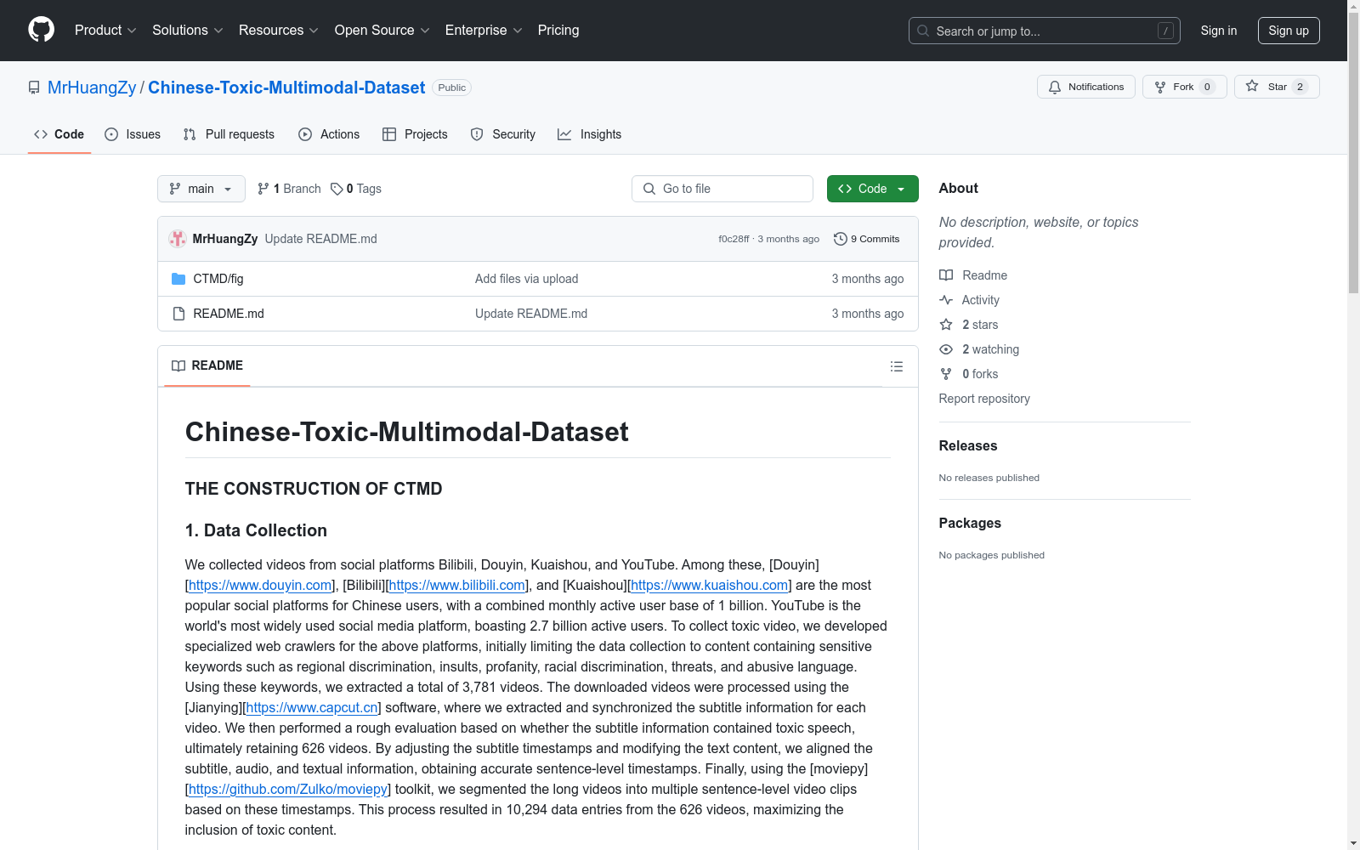This screenshot has width=1360, height=850.
Task: Click the Go to file input
Action: pyautogui.click(x=722, y=189)
